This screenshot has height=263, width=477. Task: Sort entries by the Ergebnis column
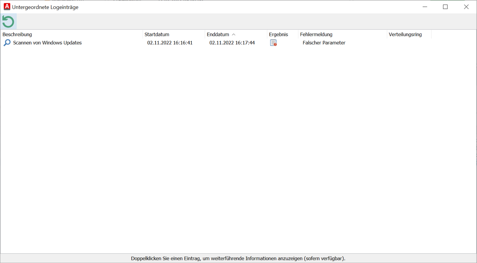pos(278,34)
